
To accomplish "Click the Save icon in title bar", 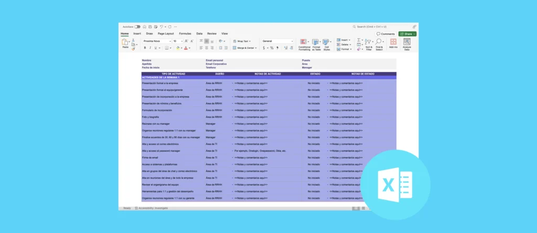I will [150, 27].
